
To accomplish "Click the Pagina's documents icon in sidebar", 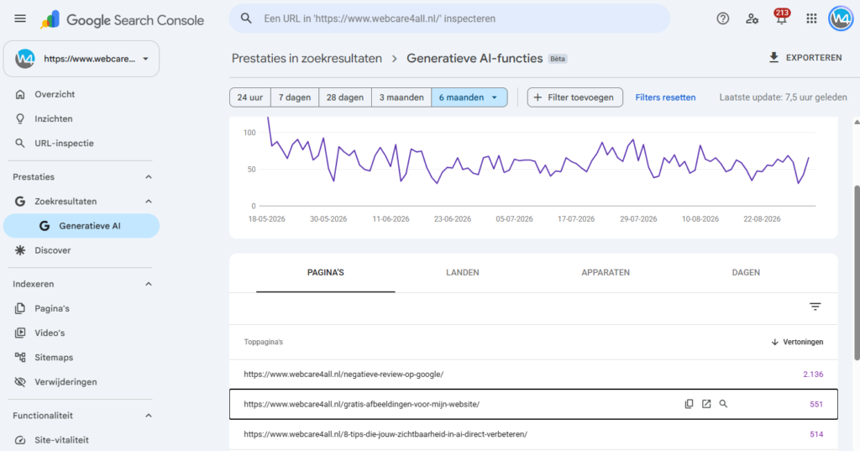I will coord(20,308).
